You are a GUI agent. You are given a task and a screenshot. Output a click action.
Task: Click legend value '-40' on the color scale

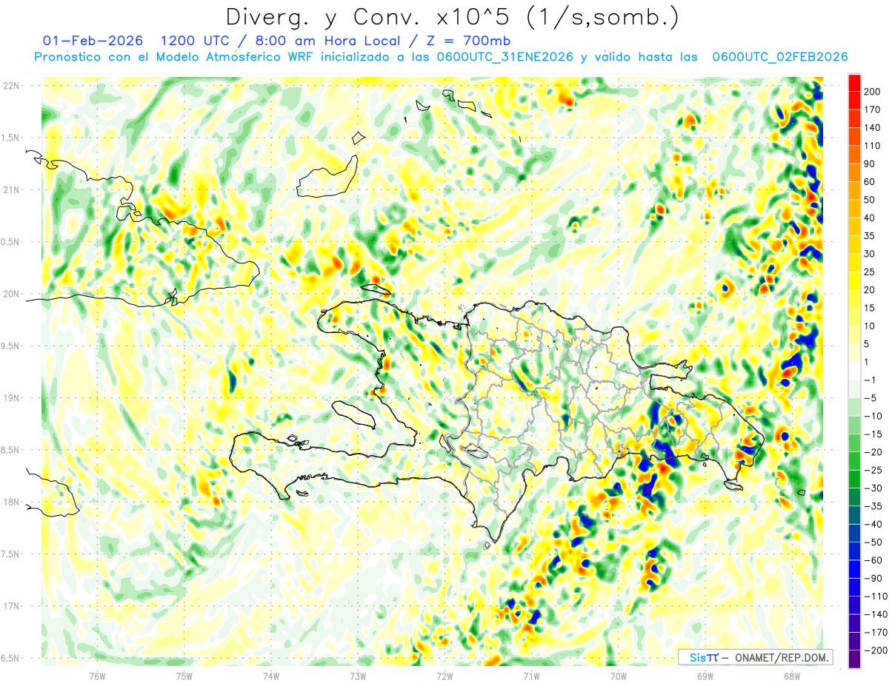click(x=872, y=525)
